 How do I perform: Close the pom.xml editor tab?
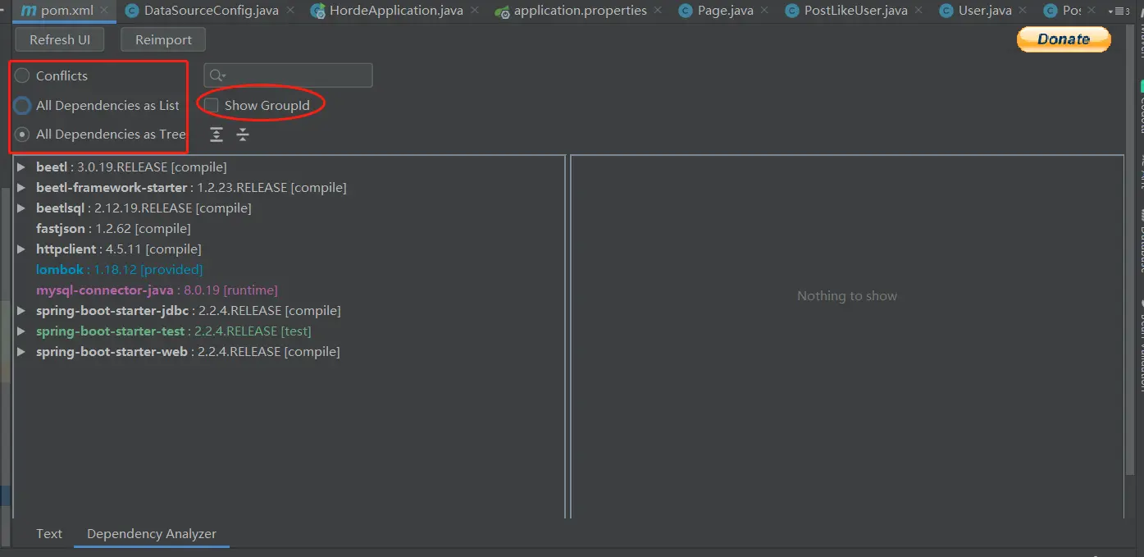105,11
